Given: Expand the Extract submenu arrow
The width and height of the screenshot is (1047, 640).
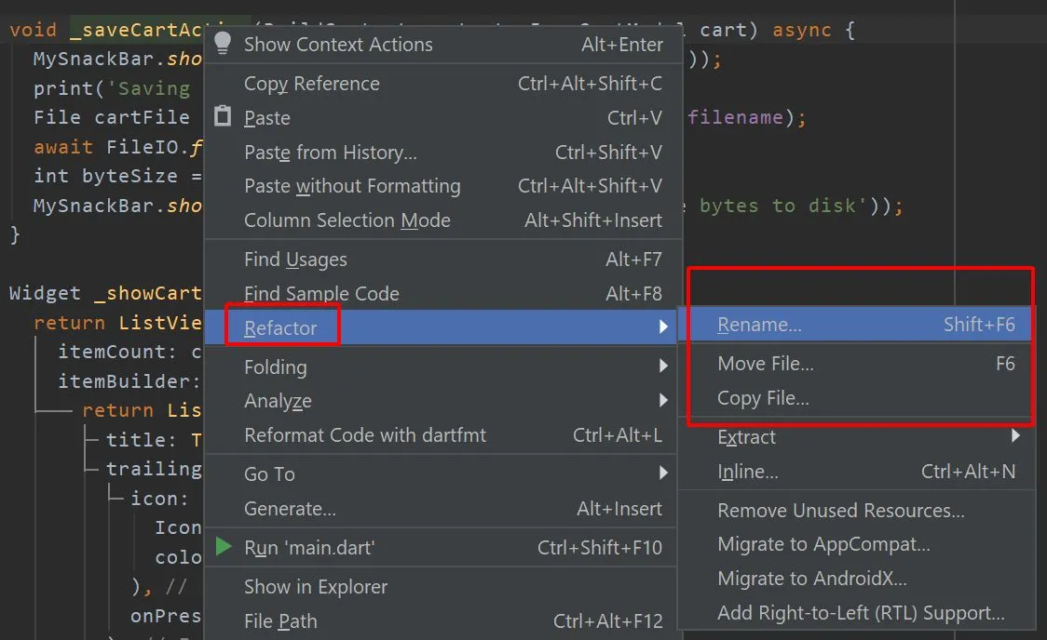Looking at the screenshot, I should click(1015, 436).
